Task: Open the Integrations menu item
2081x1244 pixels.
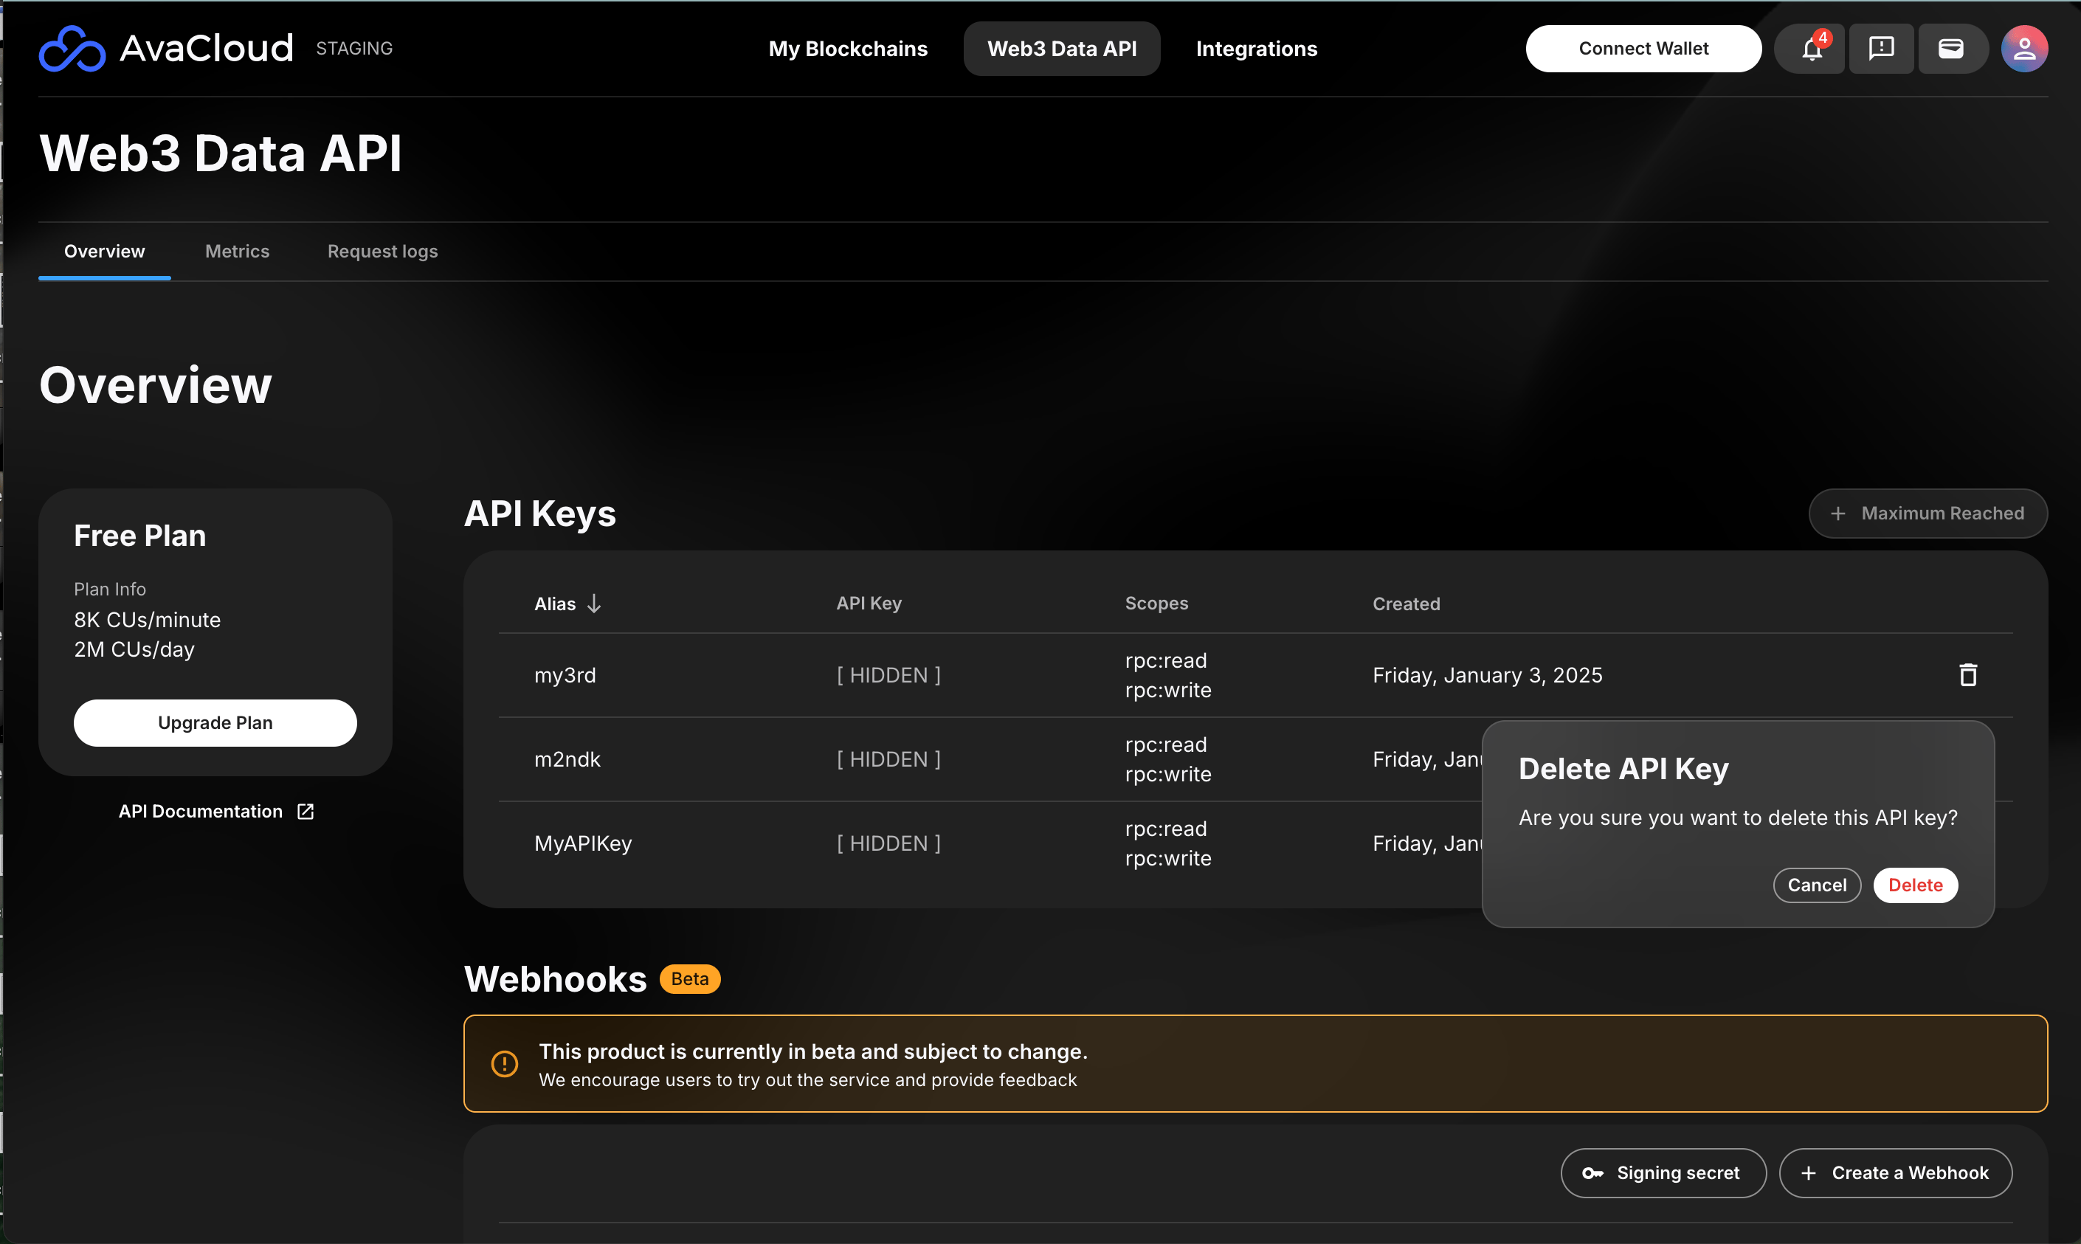Action: [x=1256, y=49]
